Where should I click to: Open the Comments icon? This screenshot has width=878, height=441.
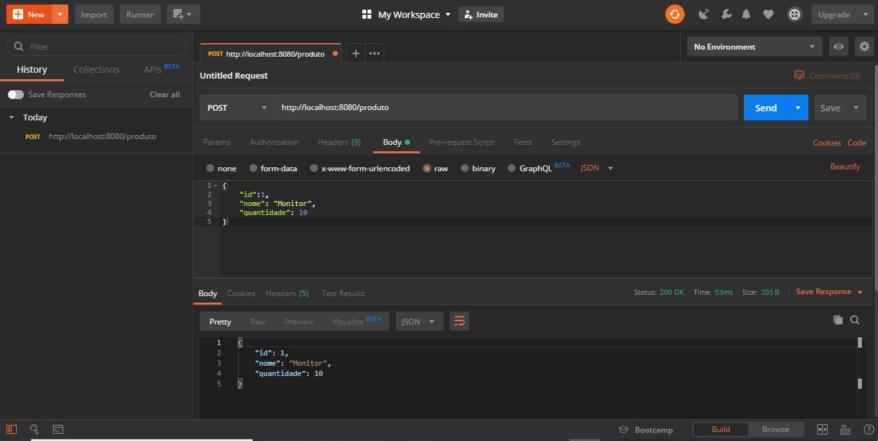coord(799,75)
